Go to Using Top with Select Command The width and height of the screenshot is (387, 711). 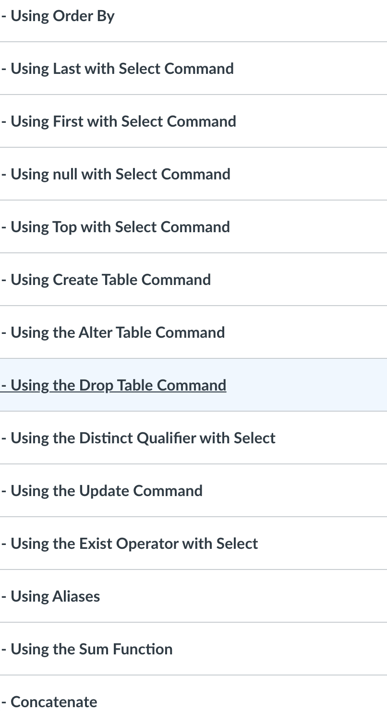tap(115, 227)
